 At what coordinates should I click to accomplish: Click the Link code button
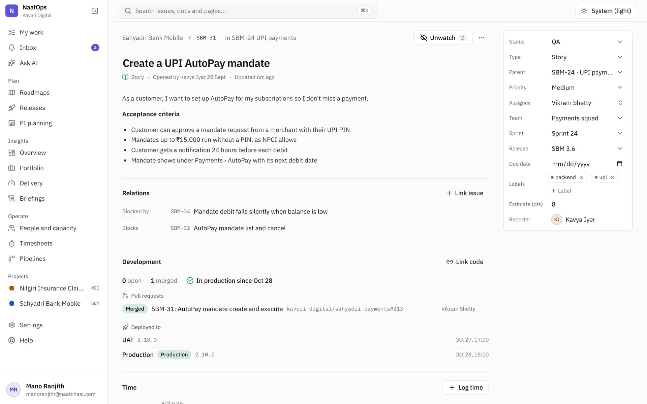465,262
